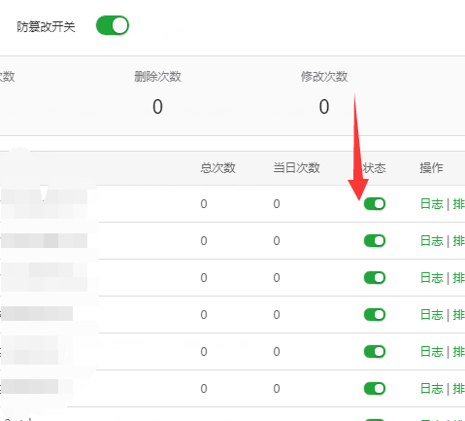The width and height of the screenshot is (465, 421).
Task: Click the second row's 总次数 value 0
Action: (204, 241)
